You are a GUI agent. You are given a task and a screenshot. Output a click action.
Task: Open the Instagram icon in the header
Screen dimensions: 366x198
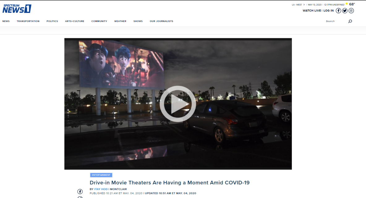coord(351,11)
